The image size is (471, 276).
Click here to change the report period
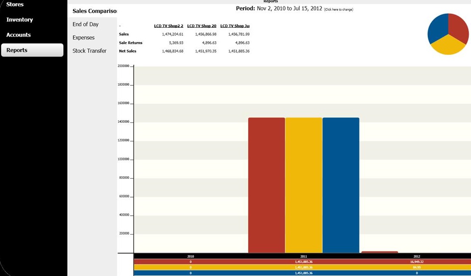point(339,8)
